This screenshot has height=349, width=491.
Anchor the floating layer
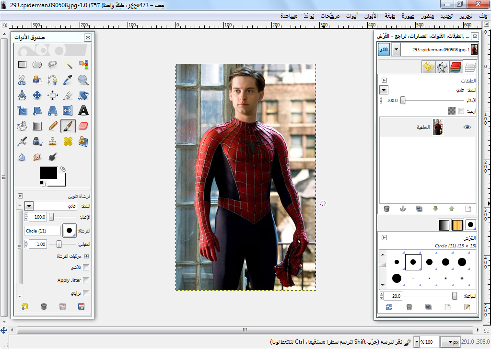point(403,209)
